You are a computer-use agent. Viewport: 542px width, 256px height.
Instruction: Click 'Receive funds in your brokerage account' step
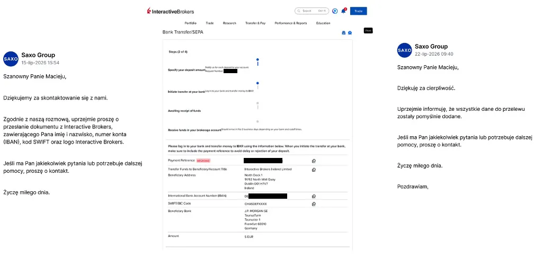[x=194, y=130]
